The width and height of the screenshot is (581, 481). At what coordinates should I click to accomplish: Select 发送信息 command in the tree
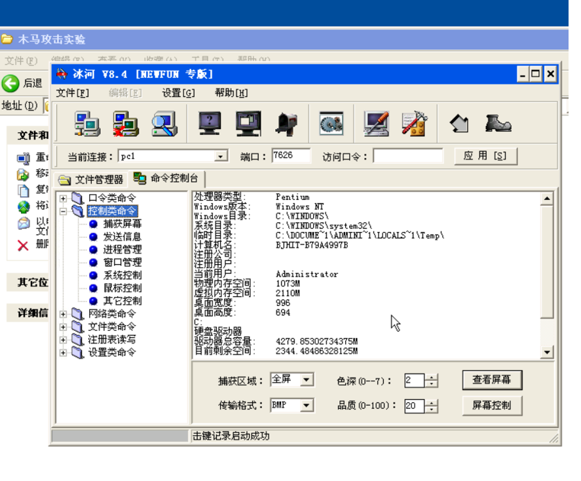pos(122,237)
